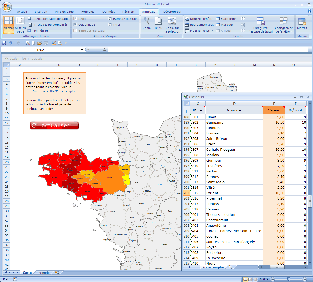The height and width of the screenshot is (282, 313).
Task: Click Classeur1 horizontal scrollbar thumb
Action: (277, 267)
